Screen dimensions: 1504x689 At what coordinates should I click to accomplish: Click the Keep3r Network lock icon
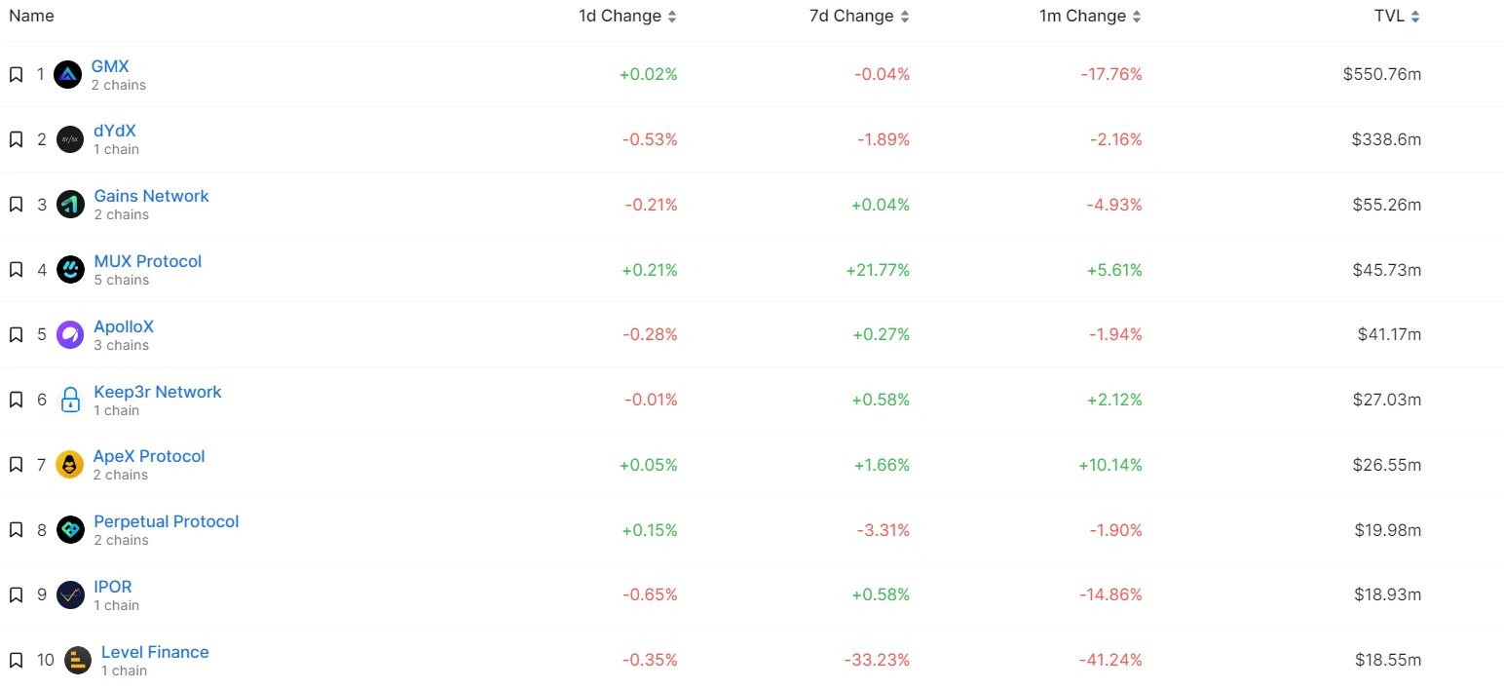tap(70, 400)
